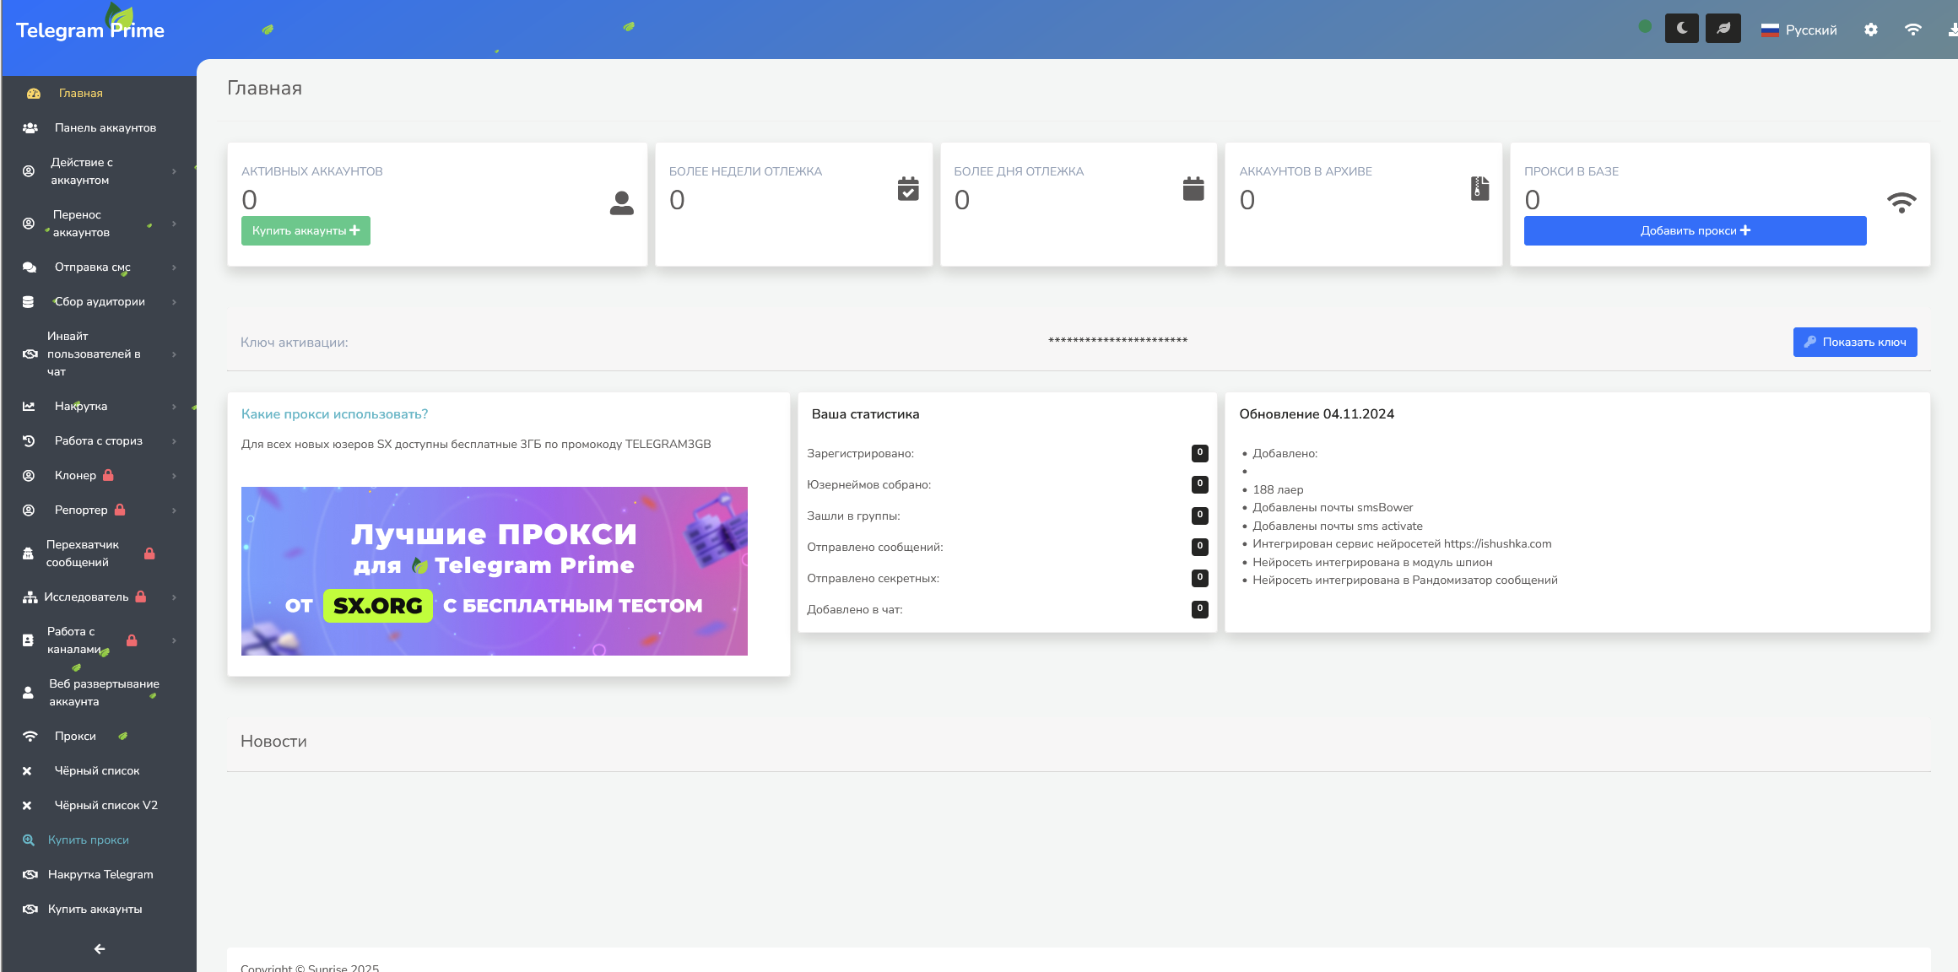Expand Накрутка submenu chevron
The height and width of the screenshot is (972, 1958).
pyautogui.click(x=174, y=407)
